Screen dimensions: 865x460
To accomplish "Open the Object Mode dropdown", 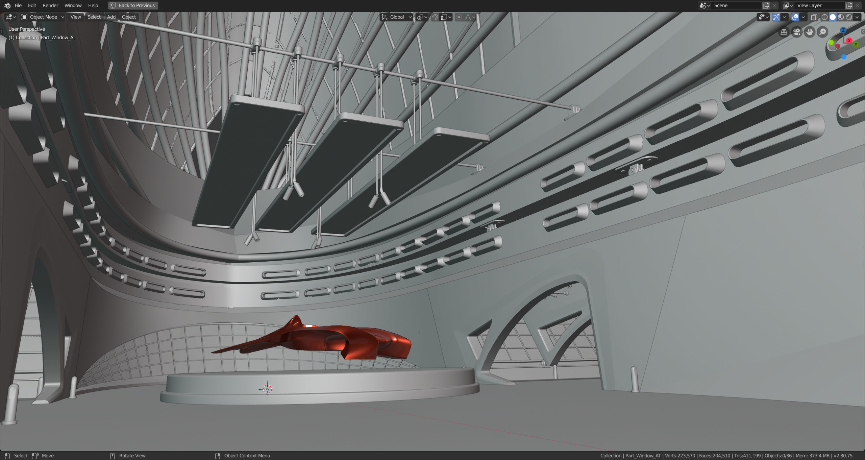I will pyautogui.click(x=43, y=17).
